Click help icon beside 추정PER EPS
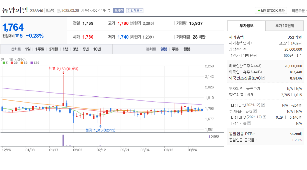This screenshot has width=307, height=170. click(255, 111)
